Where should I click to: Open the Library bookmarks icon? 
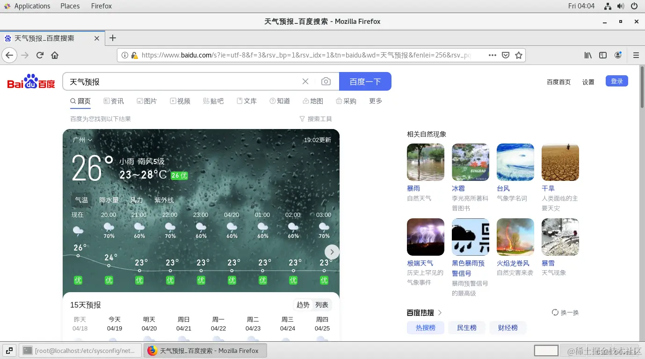(588, 55)
